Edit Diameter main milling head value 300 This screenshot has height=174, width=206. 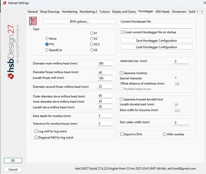[x=105, y=63]
